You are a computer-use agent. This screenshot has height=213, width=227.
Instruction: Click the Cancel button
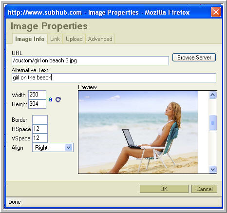(x=204, y=189)
